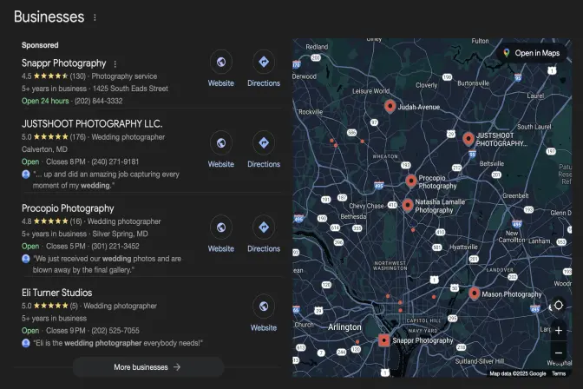
Task: Click the Beltsville label on the map
Action: pyautogui.click(x=492, y=163)
